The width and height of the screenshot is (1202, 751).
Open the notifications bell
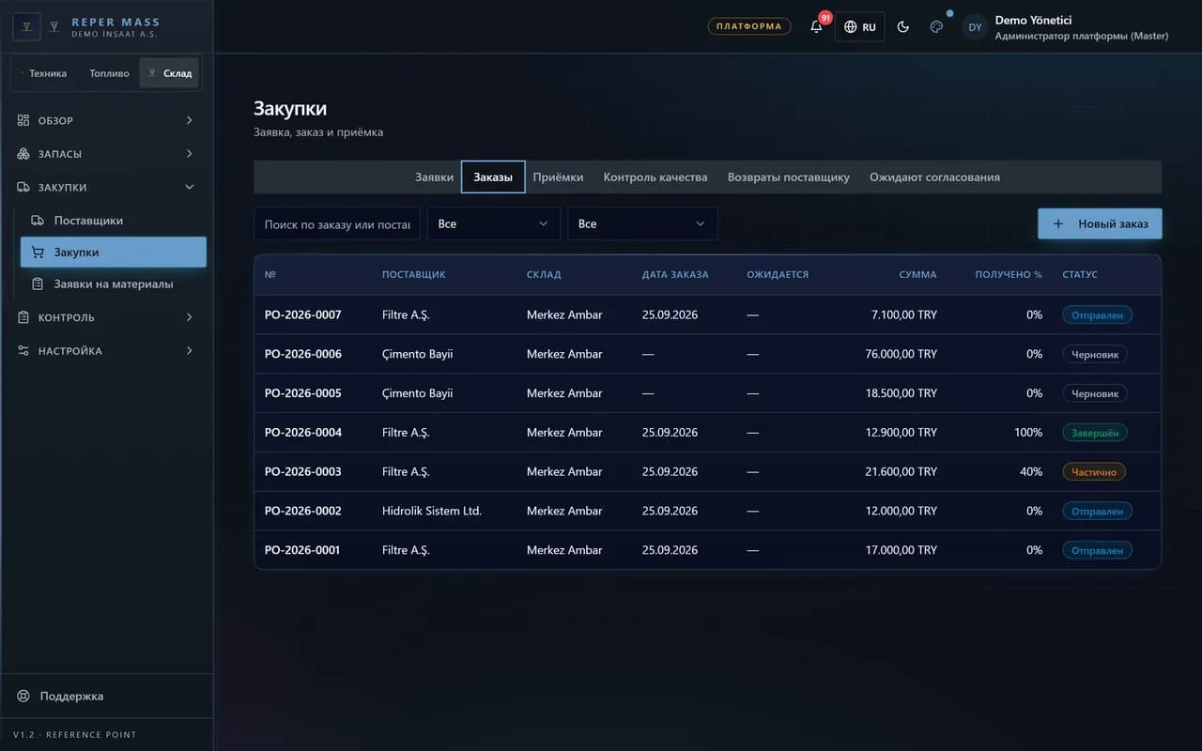coord(816,26)
